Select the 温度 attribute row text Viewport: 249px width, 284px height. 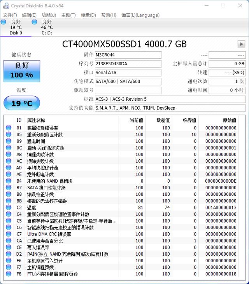(x=32, y=207)
